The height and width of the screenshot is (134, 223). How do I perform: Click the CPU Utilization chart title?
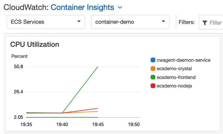[x=35, y=44]
